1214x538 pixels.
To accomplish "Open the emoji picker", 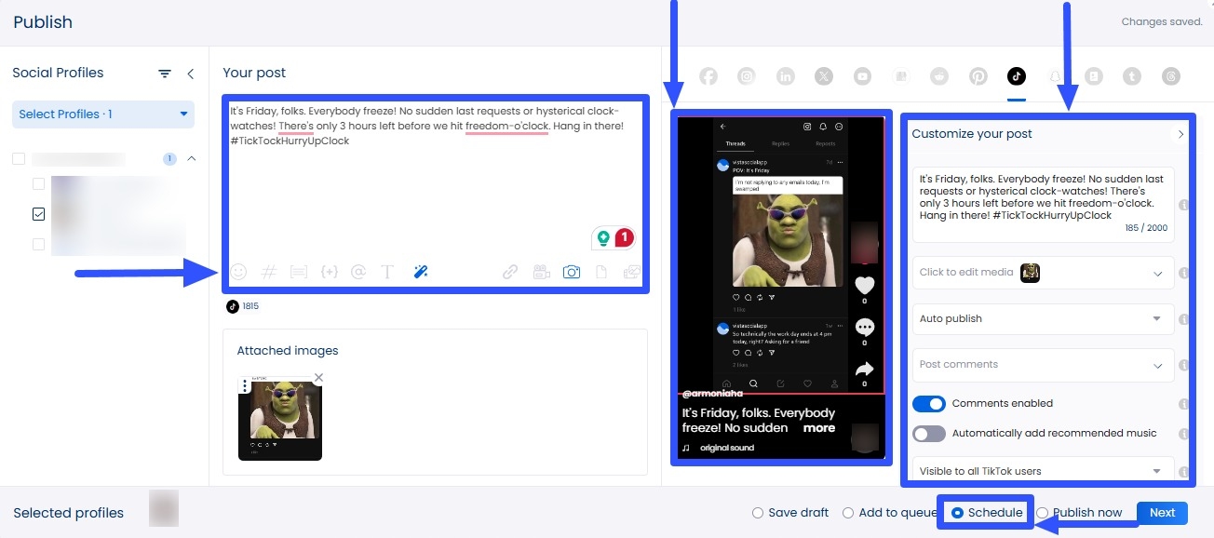I will (x=238, y=271).
